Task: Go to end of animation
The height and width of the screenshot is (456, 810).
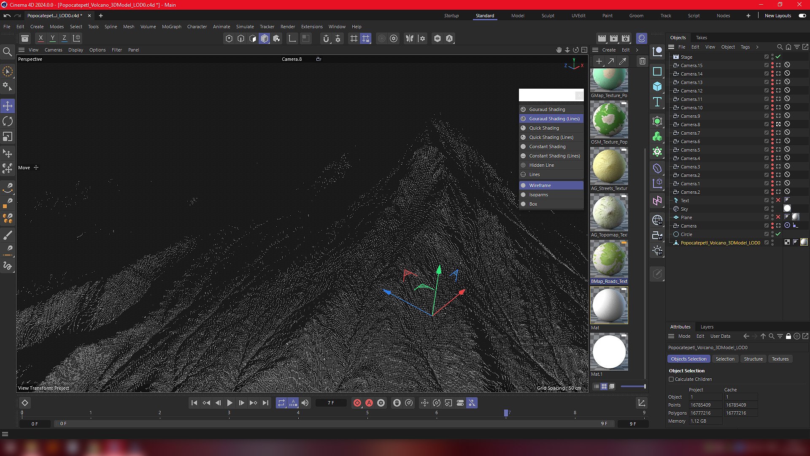Action: [x=265, y=403]
